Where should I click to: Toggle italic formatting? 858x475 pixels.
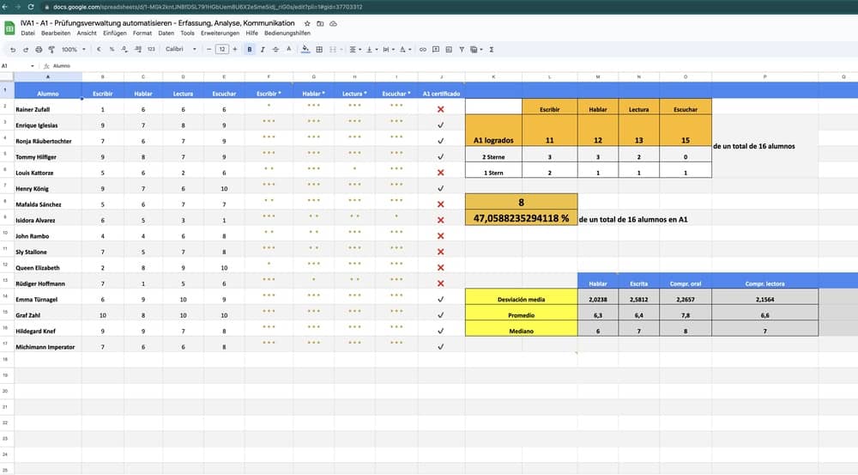[x=263, y=50]
